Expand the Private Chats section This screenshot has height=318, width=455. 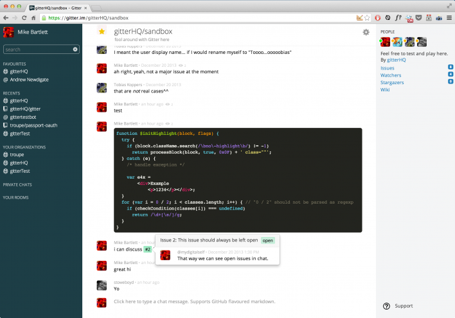[17, 184]
